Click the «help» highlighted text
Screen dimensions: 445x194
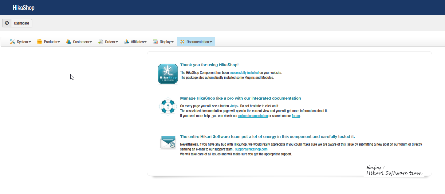click(234, 106)
